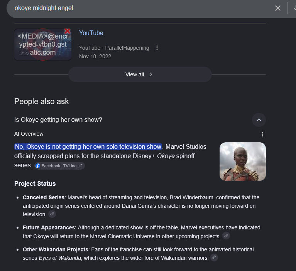This screenshot has width=296, height=271.
Task: Click the 'Other Wakandan Projects' bold label
Action: (56, 249)
